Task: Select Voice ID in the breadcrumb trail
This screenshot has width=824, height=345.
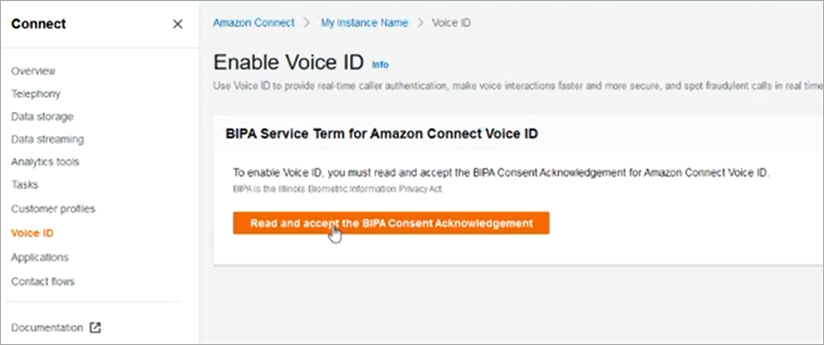Action: click(x=452, y=23)
